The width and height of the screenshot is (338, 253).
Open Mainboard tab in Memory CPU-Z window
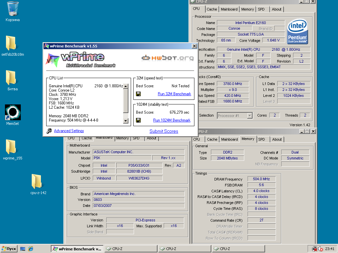230,139
